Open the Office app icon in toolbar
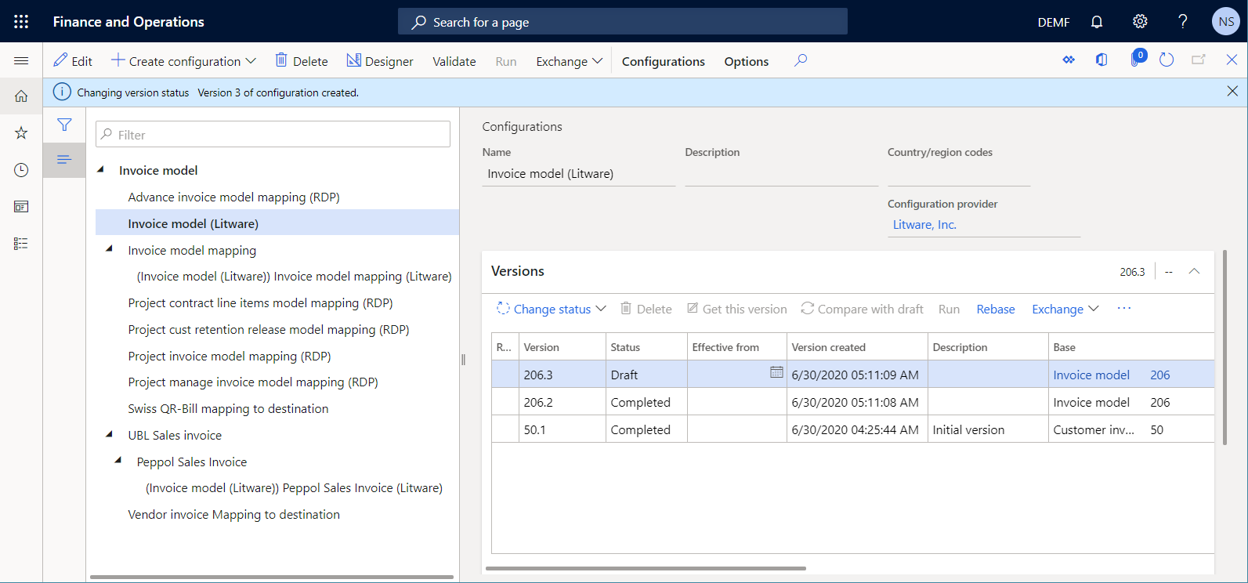The height and width of the screenshot is (583, 1248). (1101, 60)
